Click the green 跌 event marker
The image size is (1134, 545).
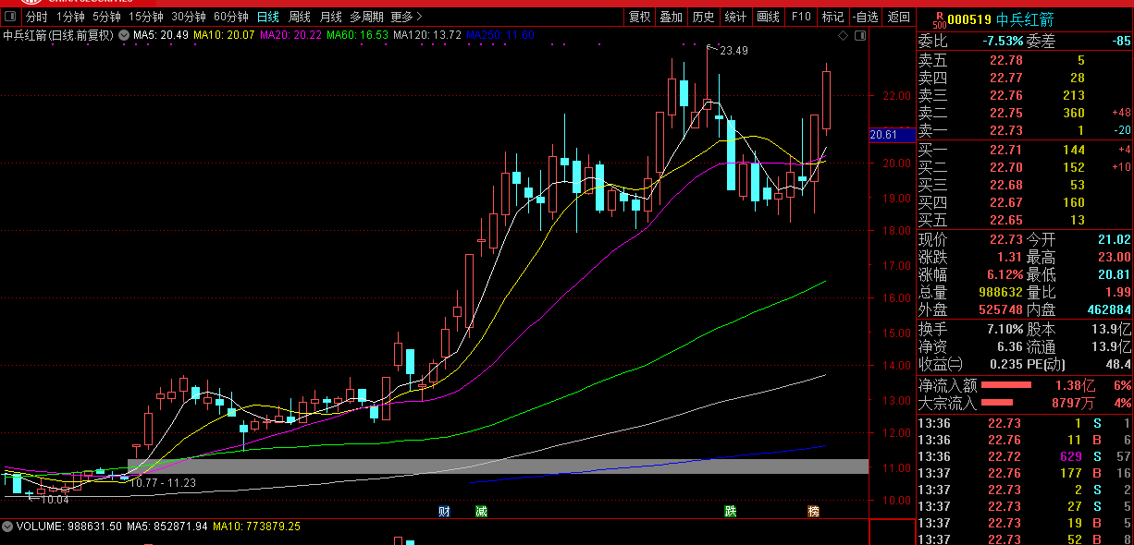click(x=731, y=511)
